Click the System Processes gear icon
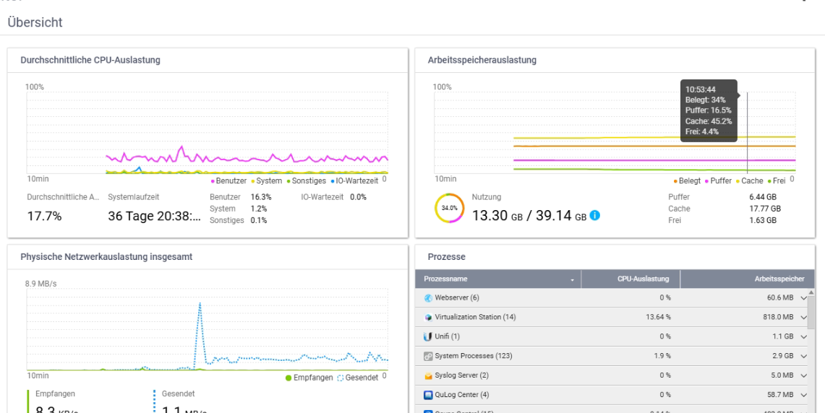This screenshot has width=825, height=413. coord(428,356)
